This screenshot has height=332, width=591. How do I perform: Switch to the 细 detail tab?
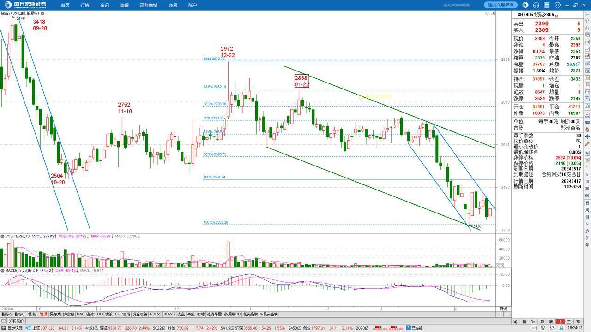533,321
